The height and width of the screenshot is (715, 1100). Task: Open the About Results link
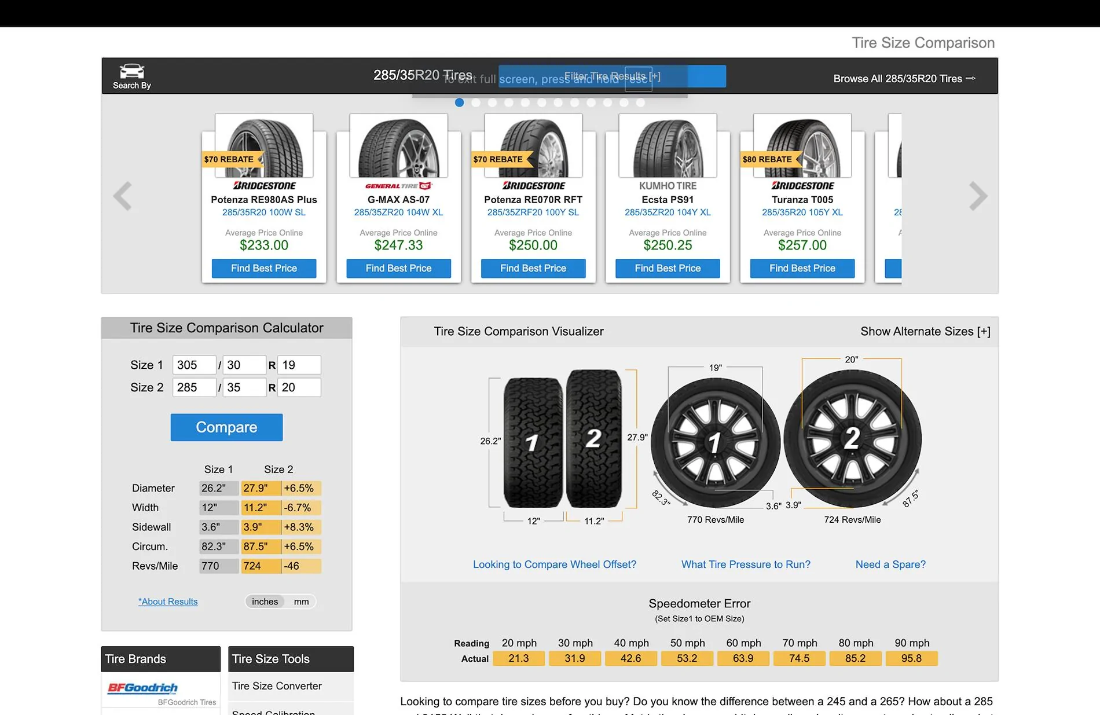click(168, 602)
